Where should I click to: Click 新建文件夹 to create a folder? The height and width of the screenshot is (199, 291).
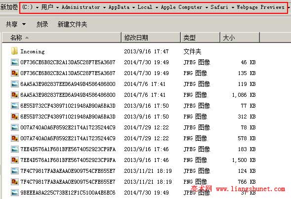[72, 24]
